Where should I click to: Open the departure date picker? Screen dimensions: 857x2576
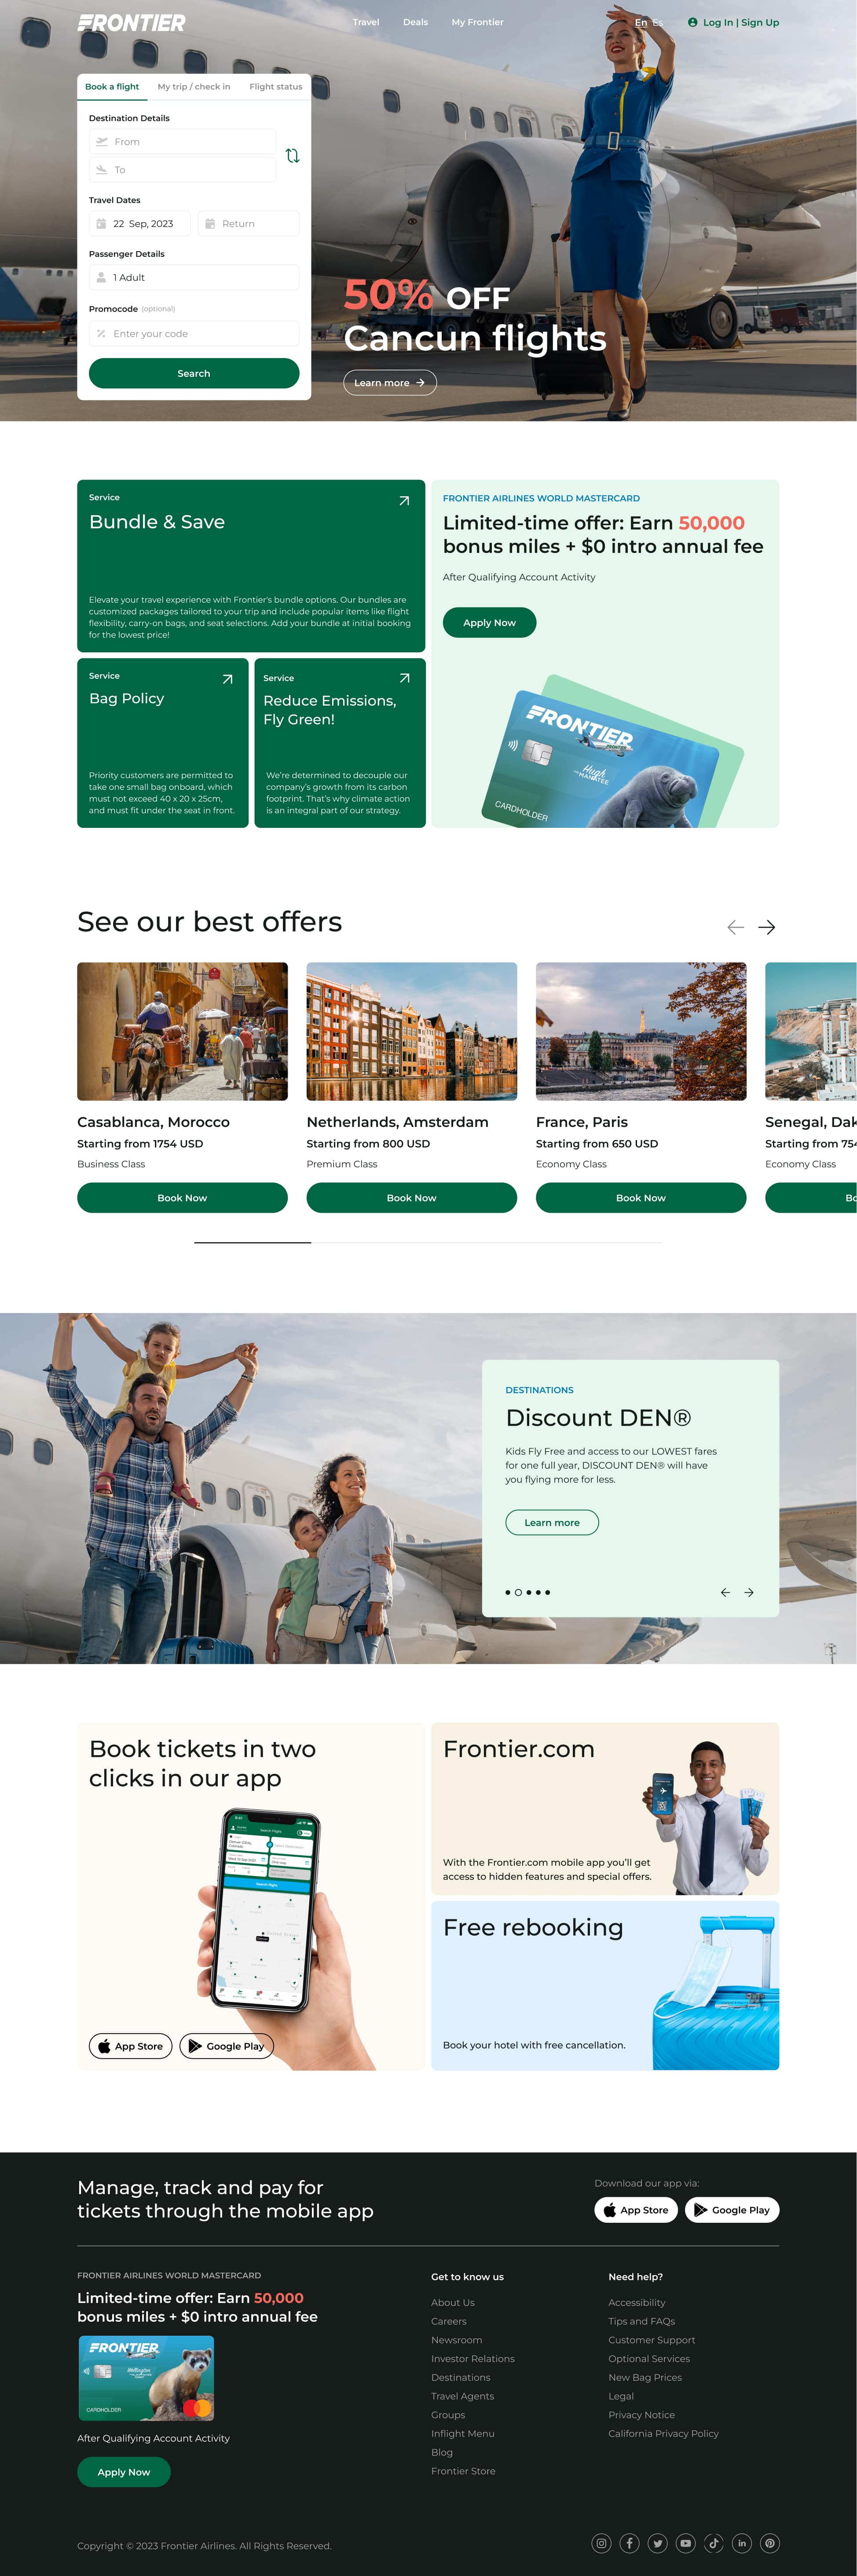pyautogui.click(x=140, y=224)
